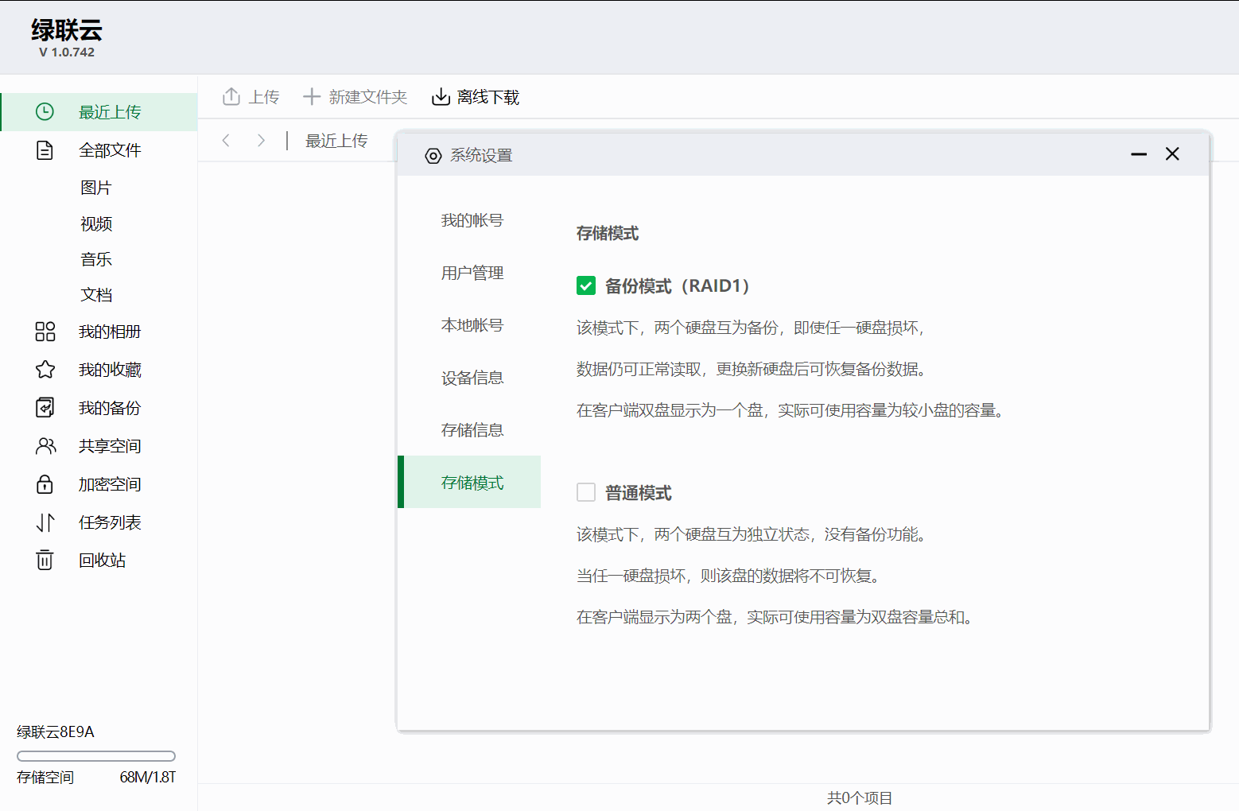Click the 系统设置 dialog title text

pyautogui.click(x=481, y=156)
